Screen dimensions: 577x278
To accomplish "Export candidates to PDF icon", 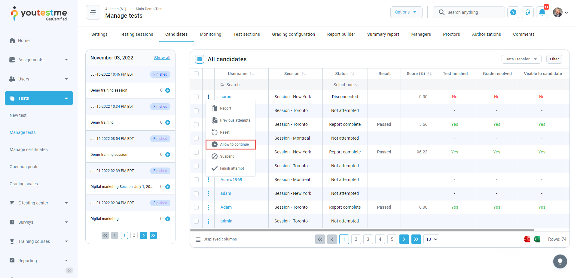I will pos(527,239).
